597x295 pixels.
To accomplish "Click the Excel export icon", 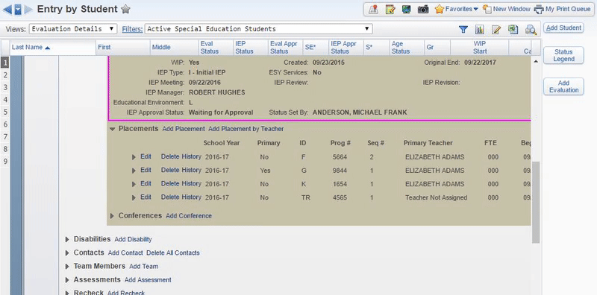I will coord(513,29).
